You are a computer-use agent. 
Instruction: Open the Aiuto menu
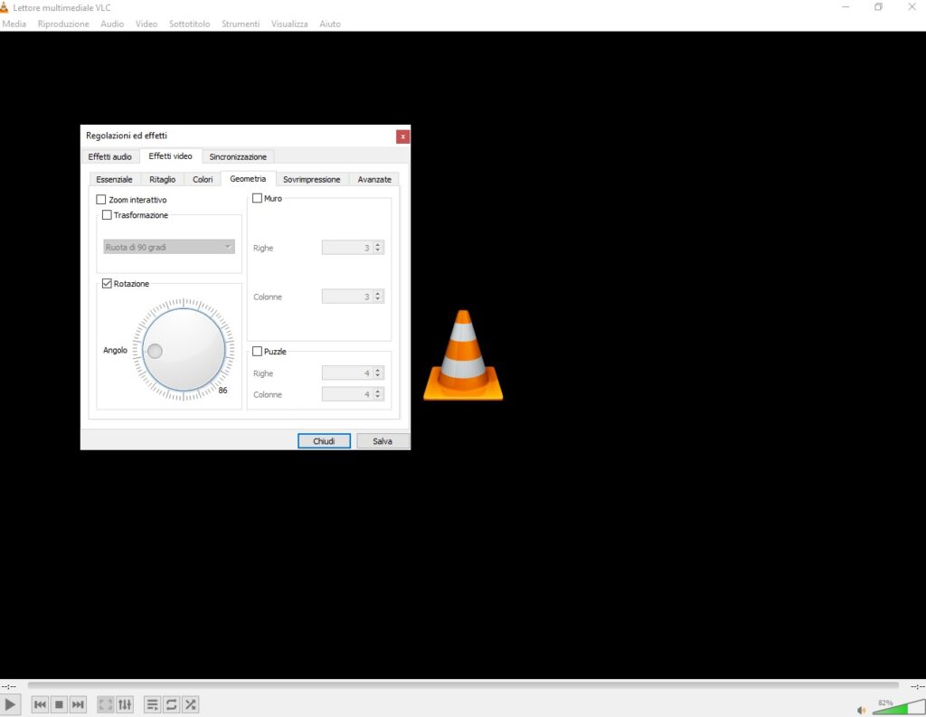pyautogui.click(x=330, y=24)
